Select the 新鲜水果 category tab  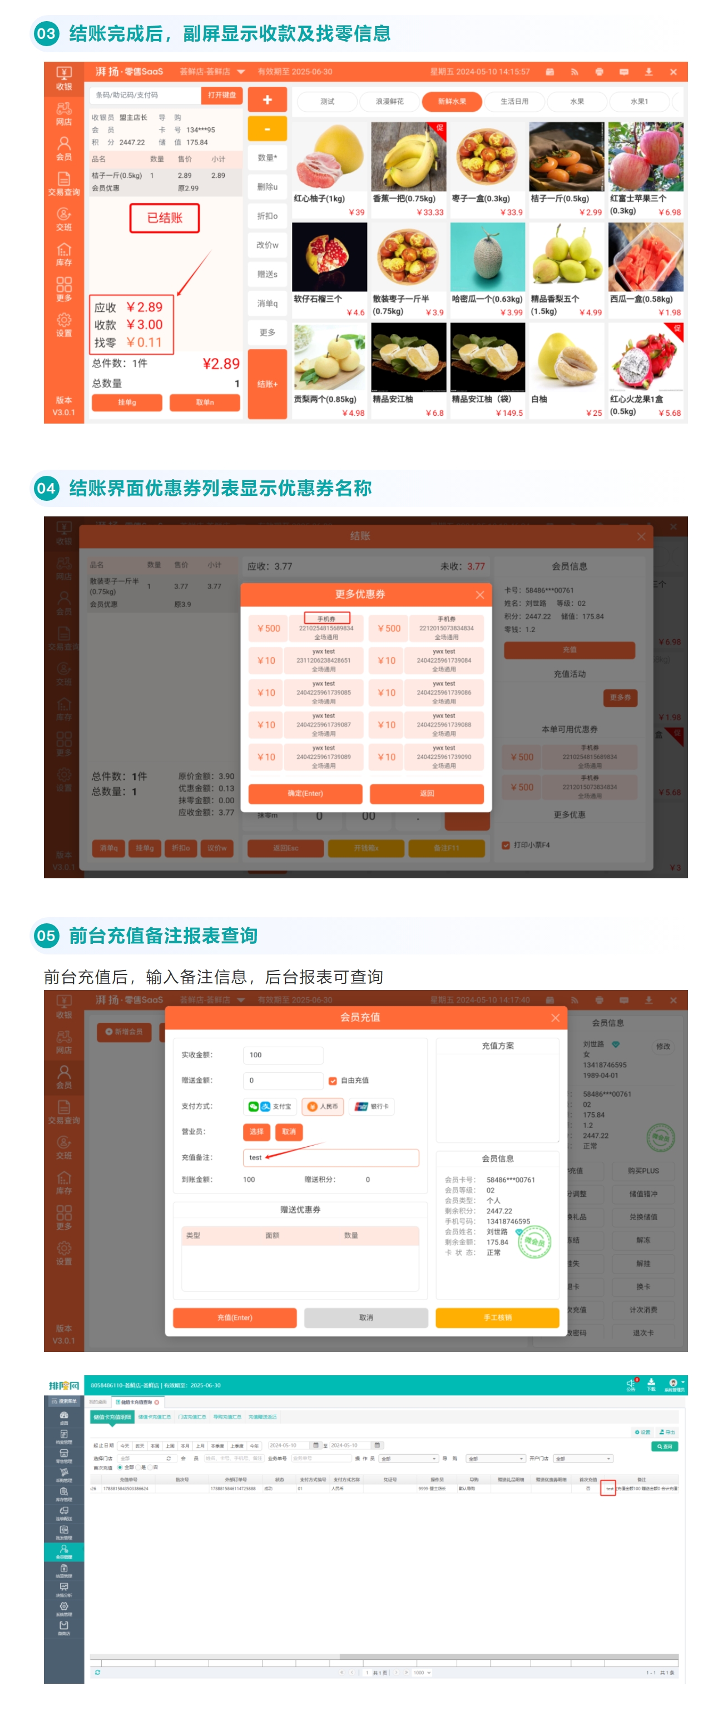pyautogui.click(x=452, y=102)
